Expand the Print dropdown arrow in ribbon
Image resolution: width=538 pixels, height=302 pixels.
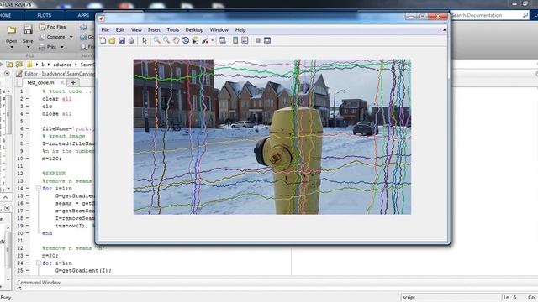tap(61, 47)
